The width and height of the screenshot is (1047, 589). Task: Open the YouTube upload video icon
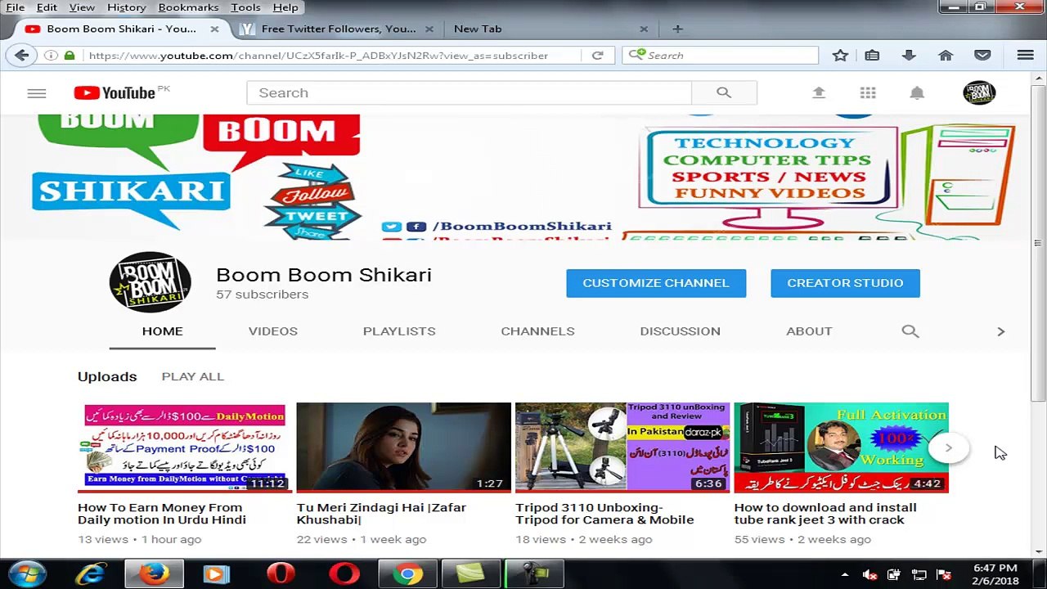(819, 93)
